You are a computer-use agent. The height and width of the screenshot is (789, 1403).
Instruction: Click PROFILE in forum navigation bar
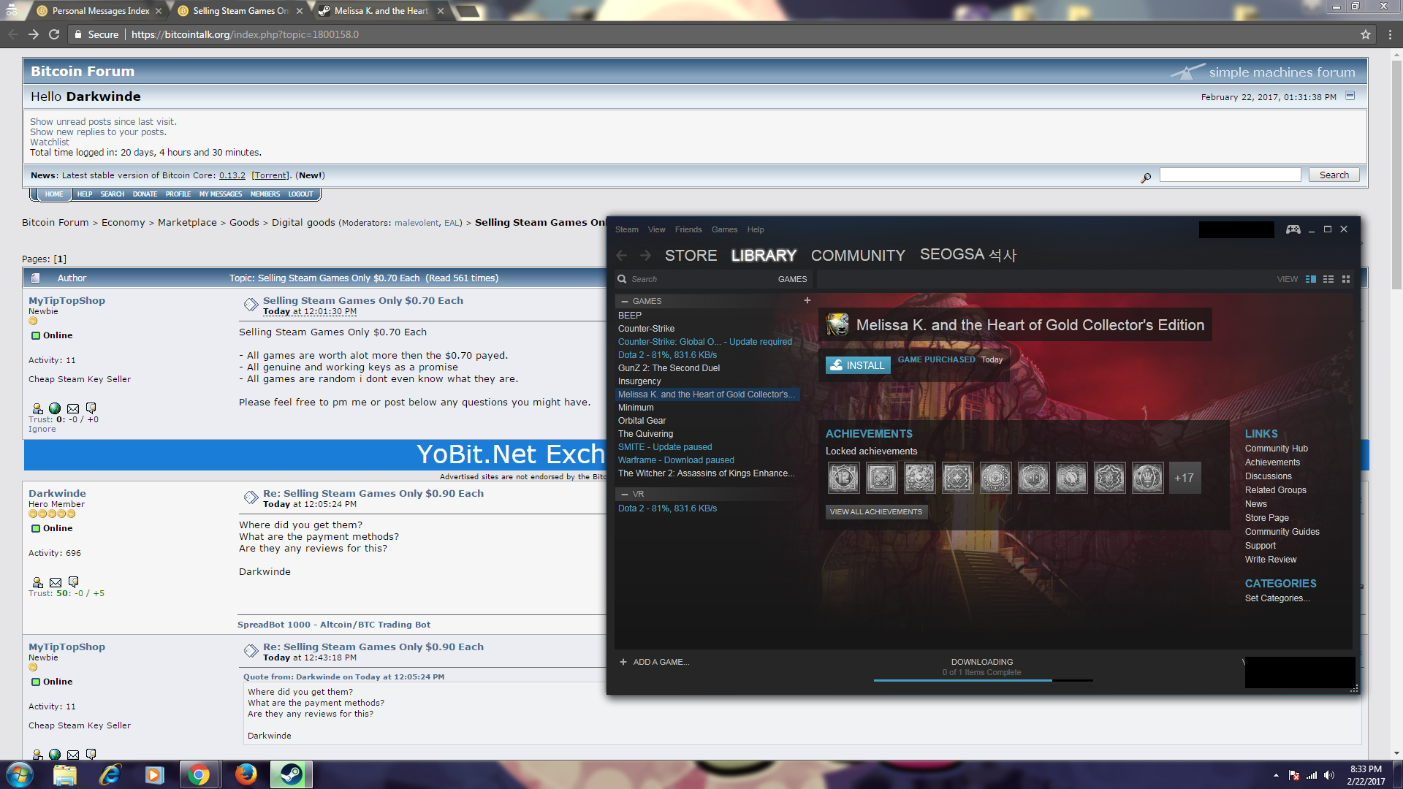click(x=178, y=194)
